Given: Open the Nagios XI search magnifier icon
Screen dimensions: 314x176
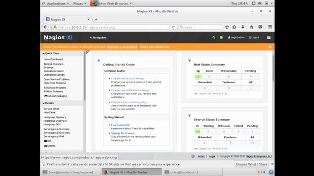Looking at the screenshot, I should 214,37.
